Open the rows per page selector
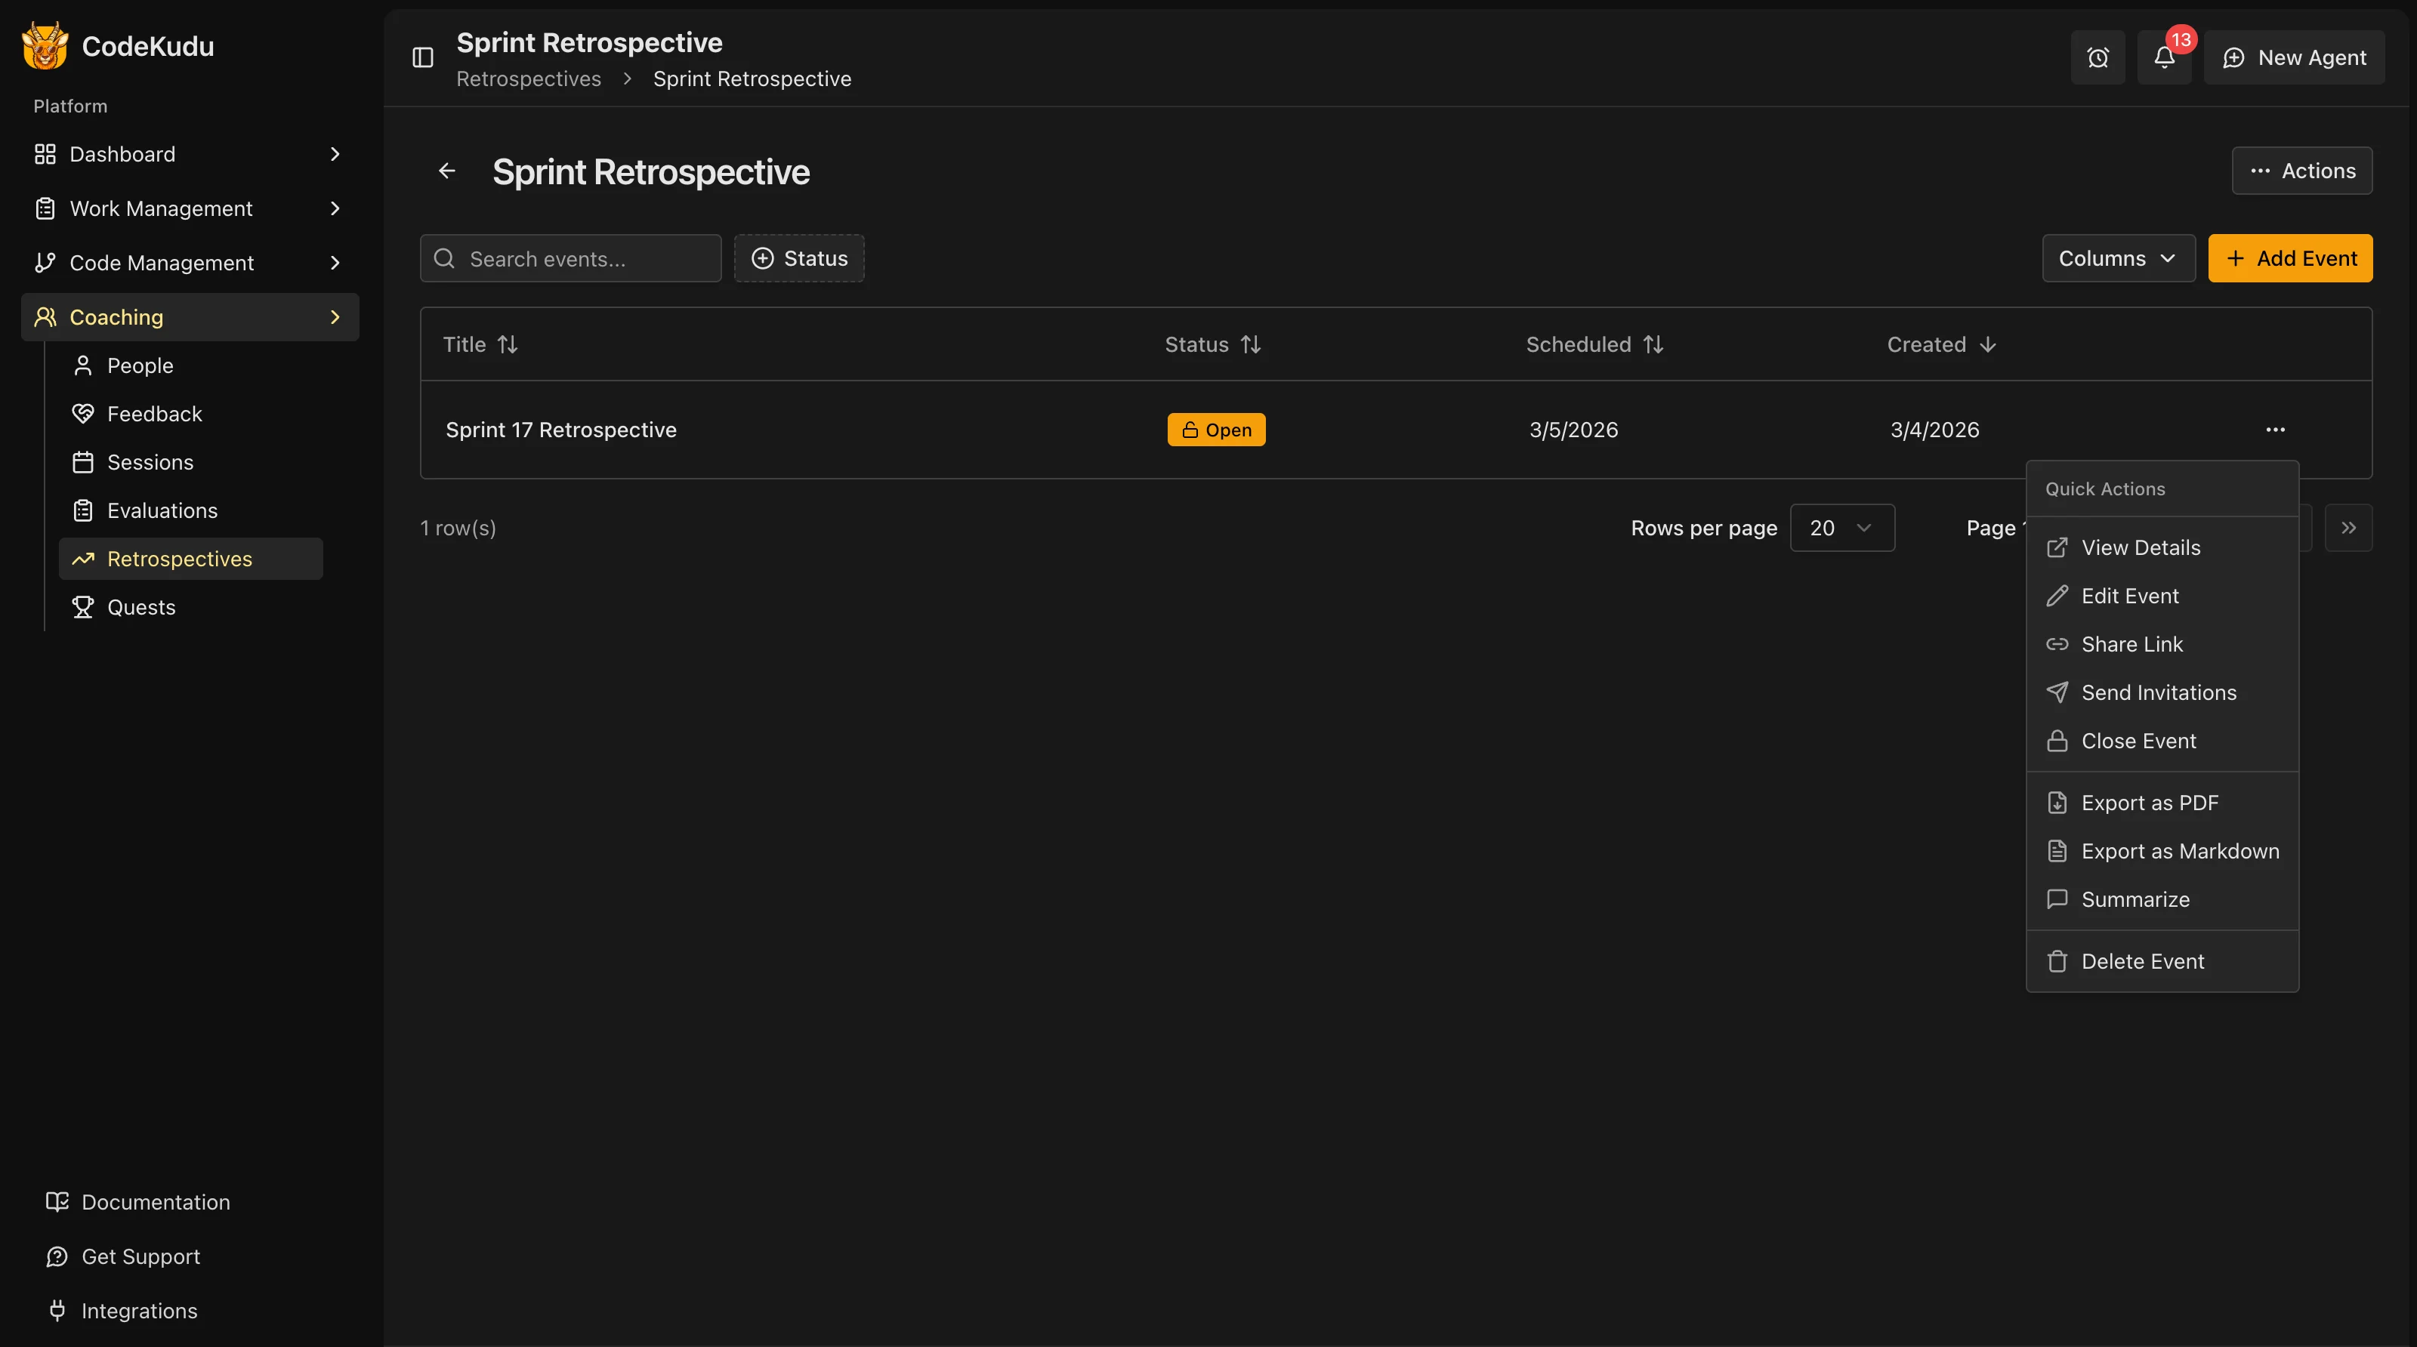 [1841, 528]
